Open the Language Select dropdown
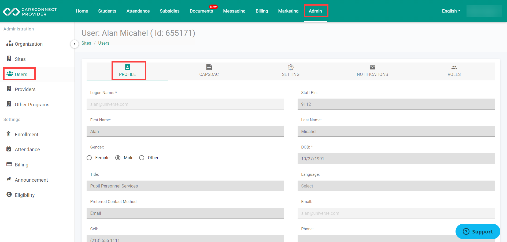This screenshot has width=507, height=242. click(x=396, y=186)
